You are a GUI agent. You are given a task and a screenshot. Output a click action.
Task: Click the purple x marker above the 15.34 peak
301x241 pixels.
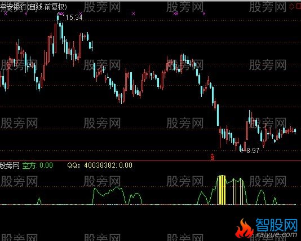[61, 14]
